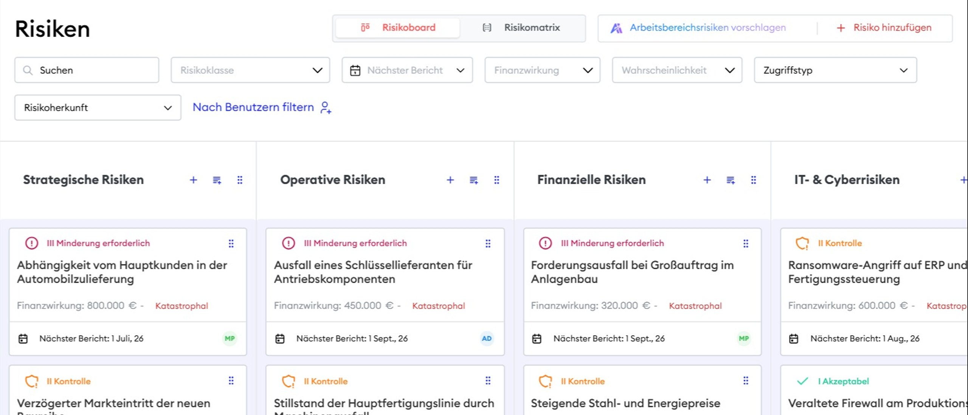Add a risk to Operative Risiken column
This screenshot has width=968, height=415.
pos(450,180)
